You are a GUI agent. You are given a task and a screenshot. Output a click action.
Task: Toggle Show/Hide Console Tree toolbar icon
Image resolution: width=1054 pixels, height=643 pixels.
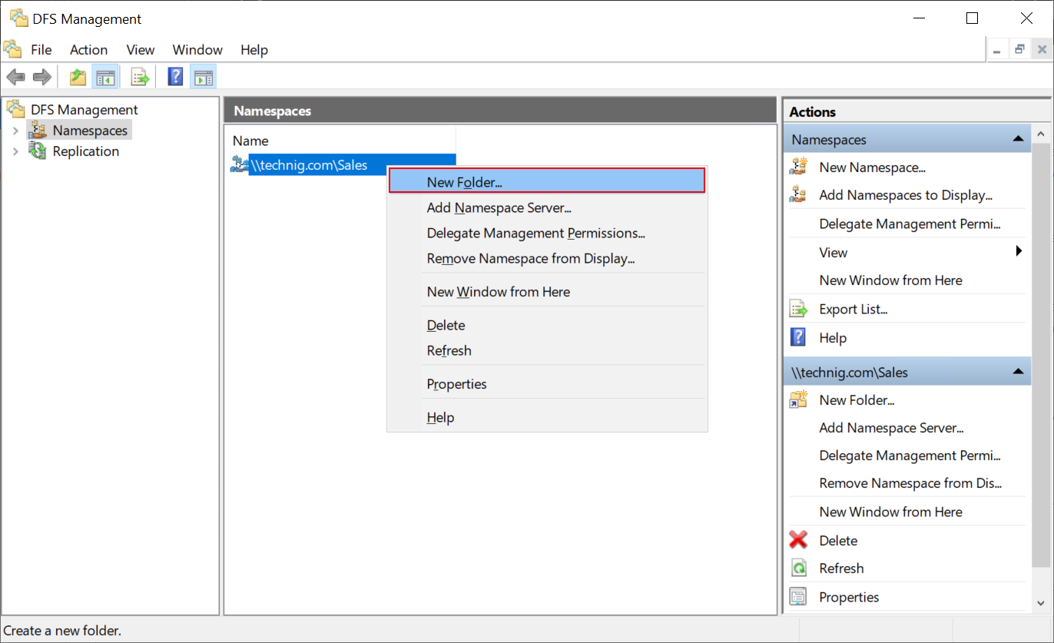click(104, 77)
